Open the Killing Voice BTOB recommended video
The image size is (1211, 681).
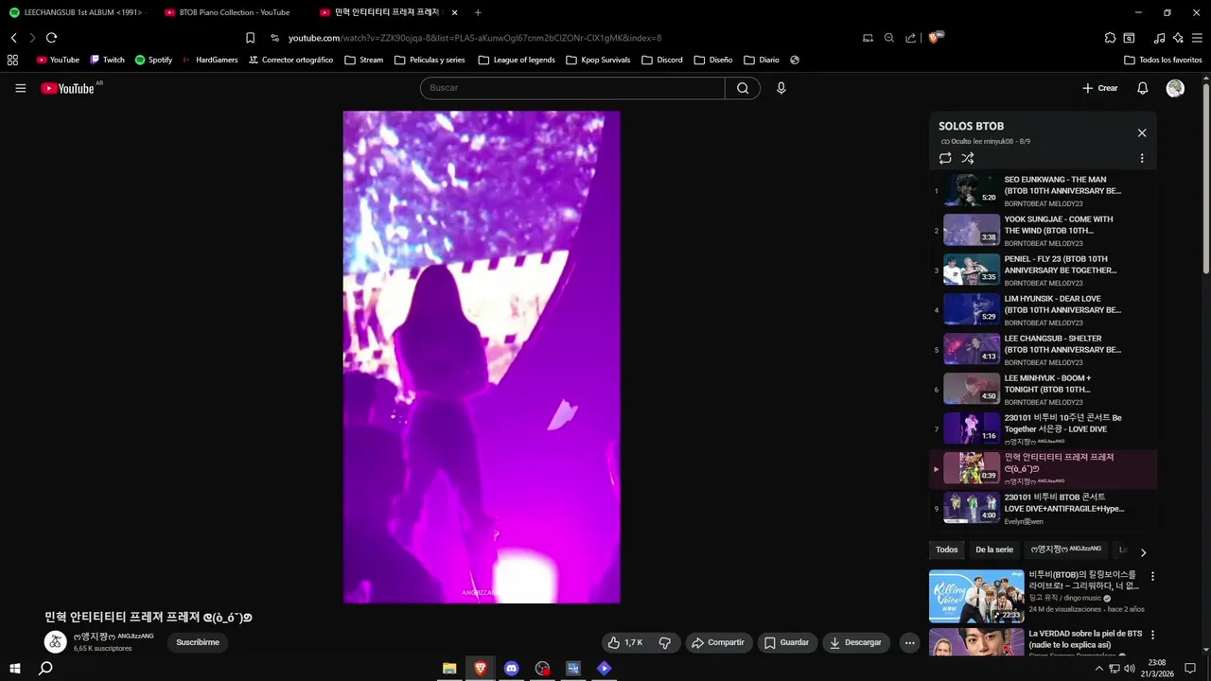(976, 596)
